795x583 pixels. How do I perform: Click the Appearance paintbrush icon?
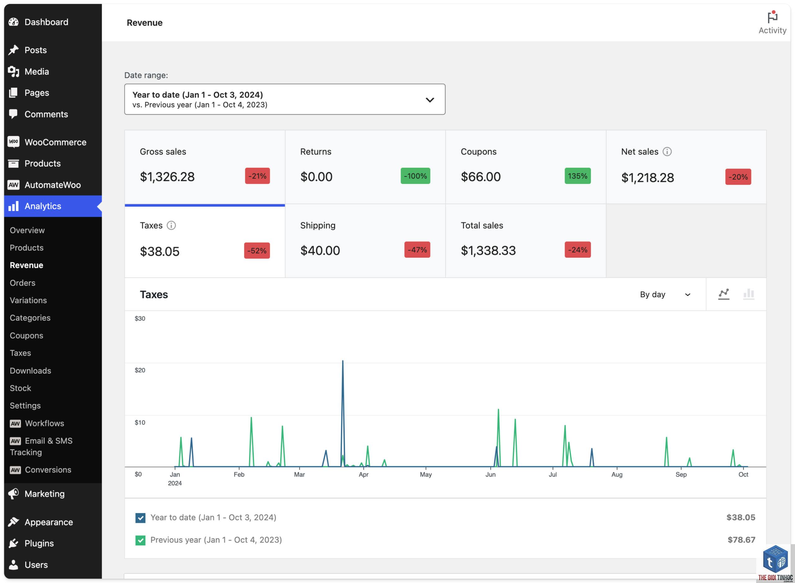click(x=13, y=522)
